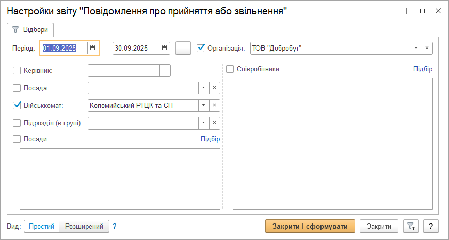Clear the Військкомат field value
This screenshot has height=240, width=449.
click(214, 105)
